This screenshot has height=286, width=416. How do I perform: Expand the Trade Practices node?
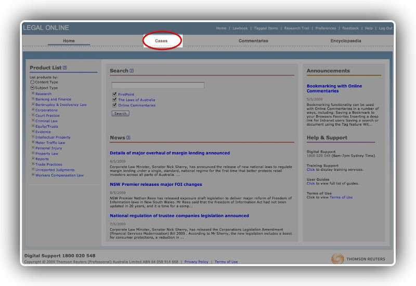[x=33, y=164]
